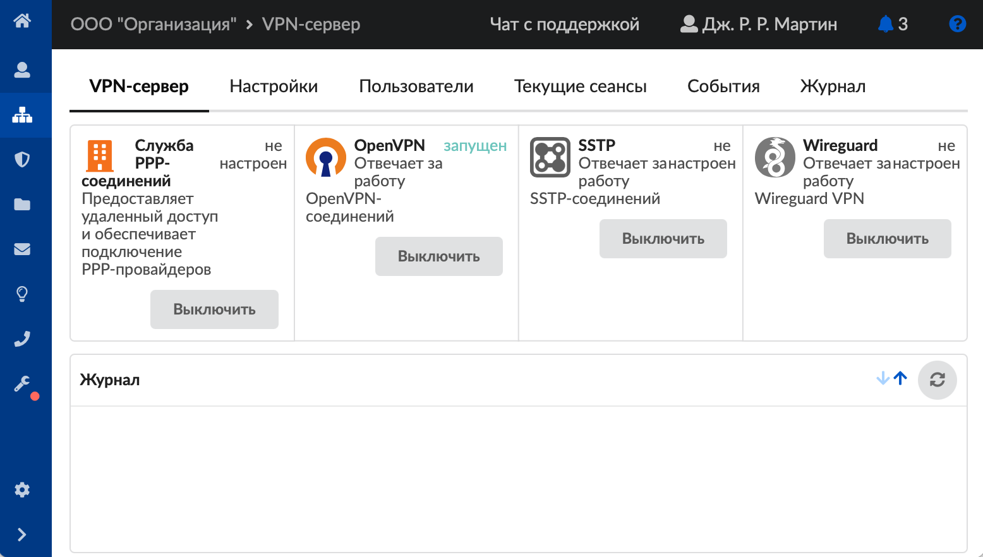Image resolution: width=983 pixels, height=557 pixels.
Task: Sort the journal ascending with up arrow
Action: pyautogui.click(x=901, y=378)
